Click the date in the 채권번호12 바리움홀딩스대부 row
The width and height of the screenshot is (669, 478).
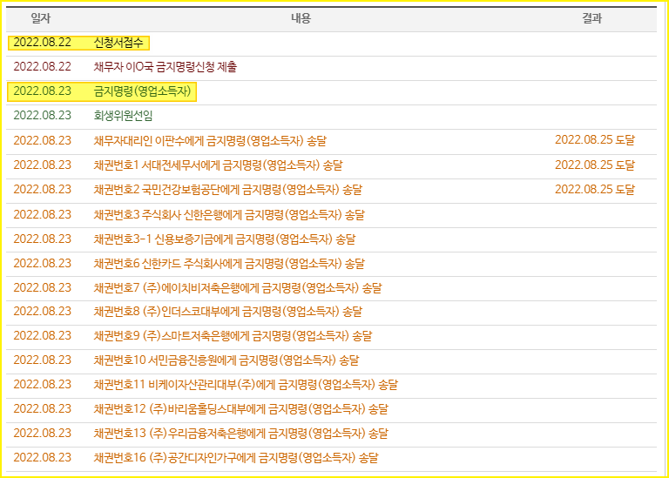click(x=42, y=409)
